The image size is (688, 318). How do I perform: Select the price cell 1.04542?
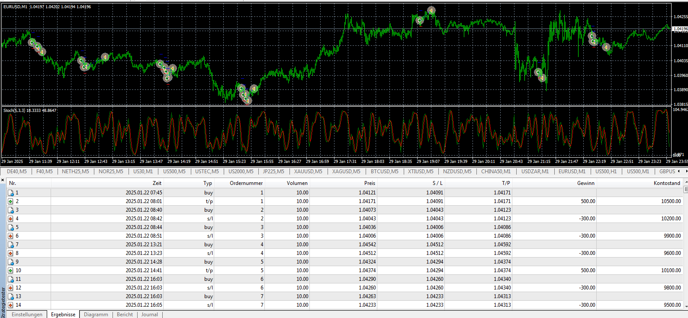[367, 245]
